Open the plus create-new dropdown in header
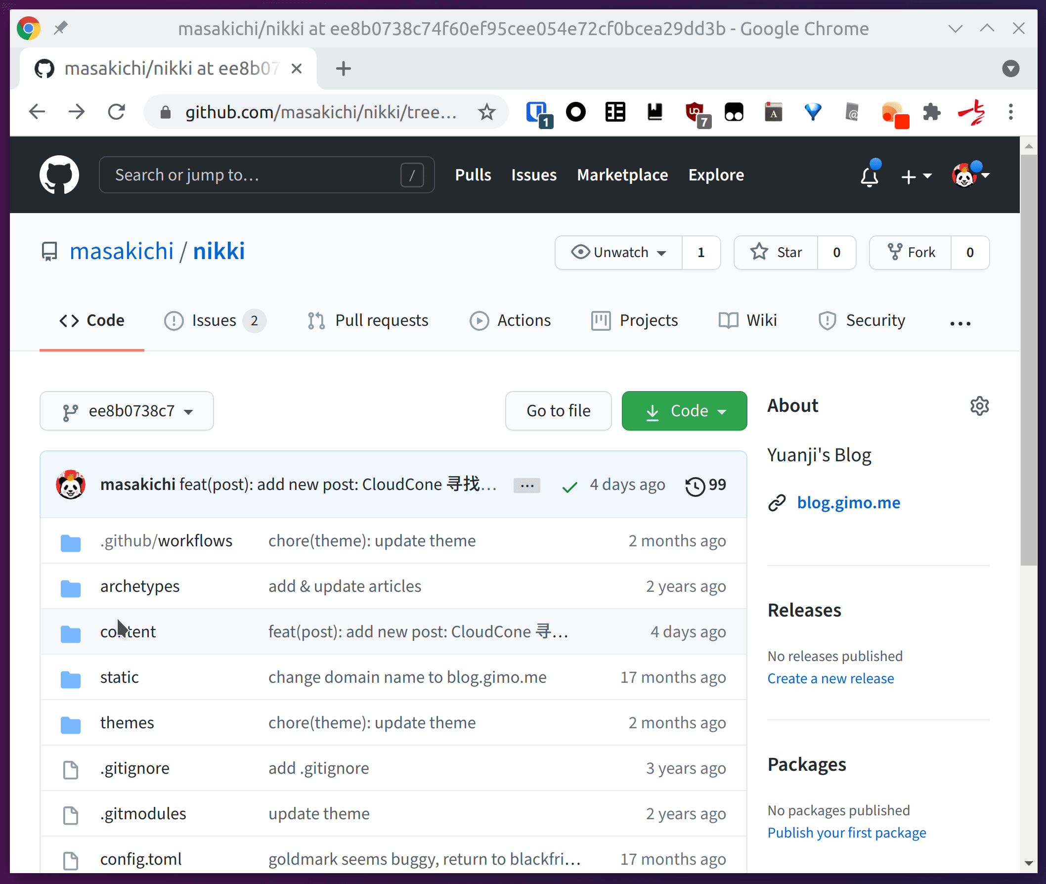The height and width of the screenshot is (884, 1046). [915, 177]
